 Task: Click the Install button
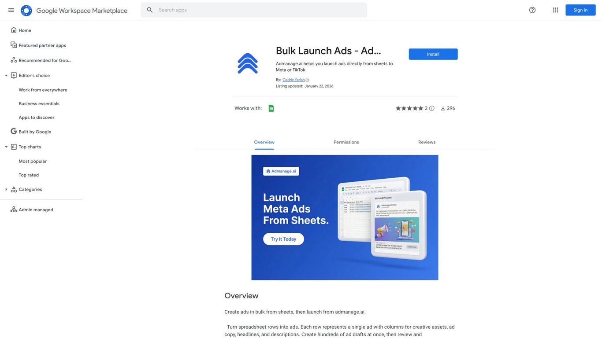pyautogui.click(x=433, y=54)
